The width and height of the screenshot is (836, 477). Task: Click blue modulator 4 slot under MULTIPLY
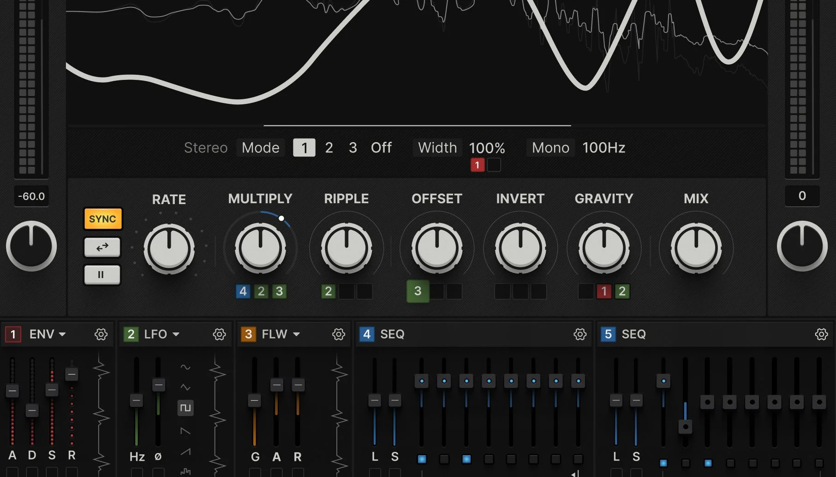pyautogui.click(x=243, y=291)
